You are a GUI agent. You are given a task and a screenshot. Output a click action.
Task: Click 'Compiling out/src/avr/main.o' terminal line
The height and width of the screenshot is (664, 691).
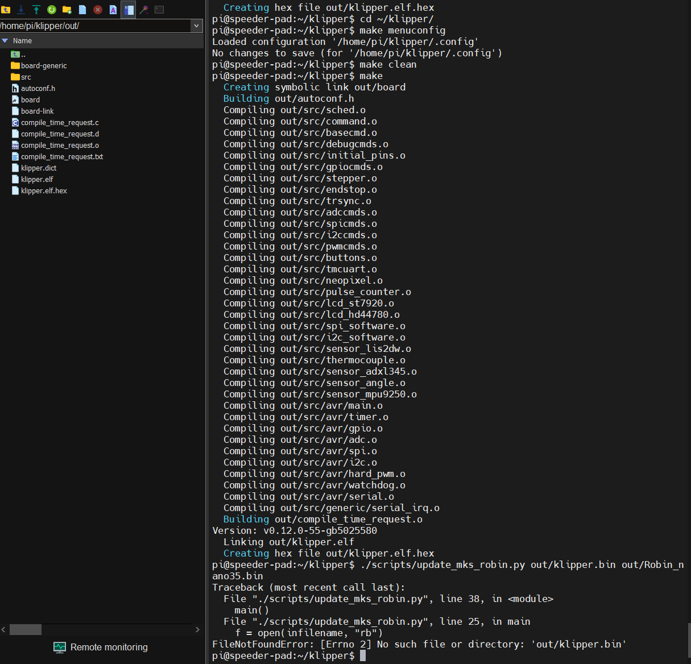303,405
